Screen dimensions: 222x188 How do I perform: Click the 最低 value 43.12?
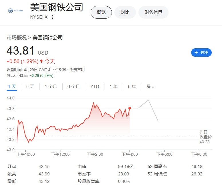pyautogui.click(x=44, y=181)
